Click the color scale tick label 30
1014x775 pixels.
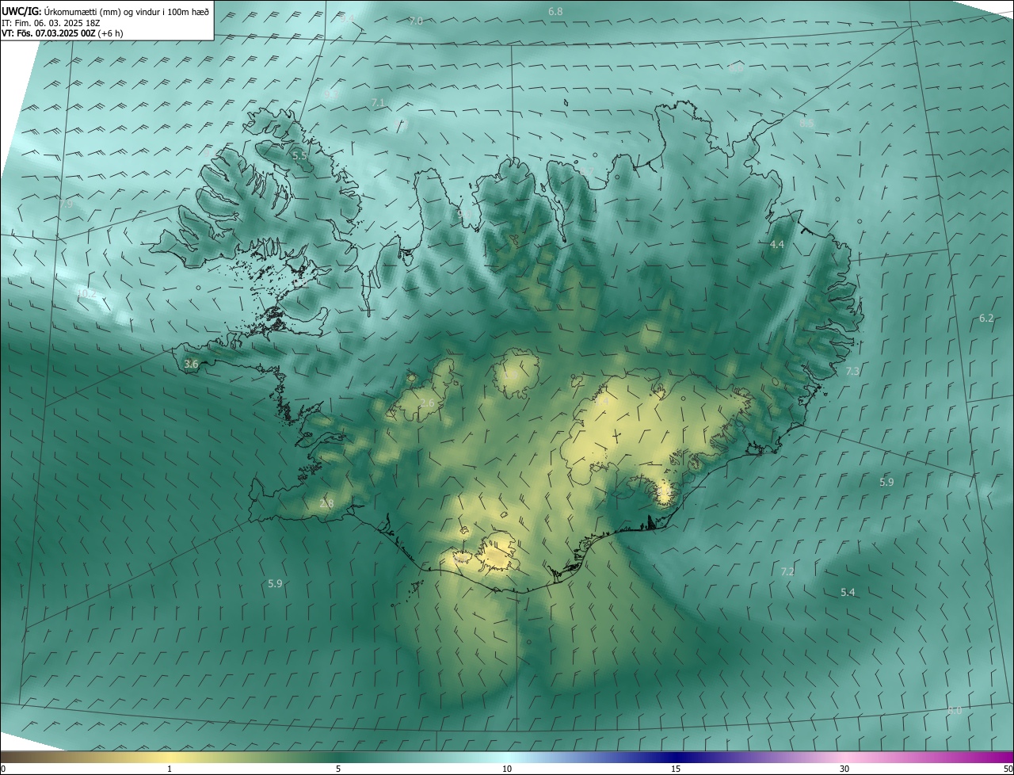point(844,769)
